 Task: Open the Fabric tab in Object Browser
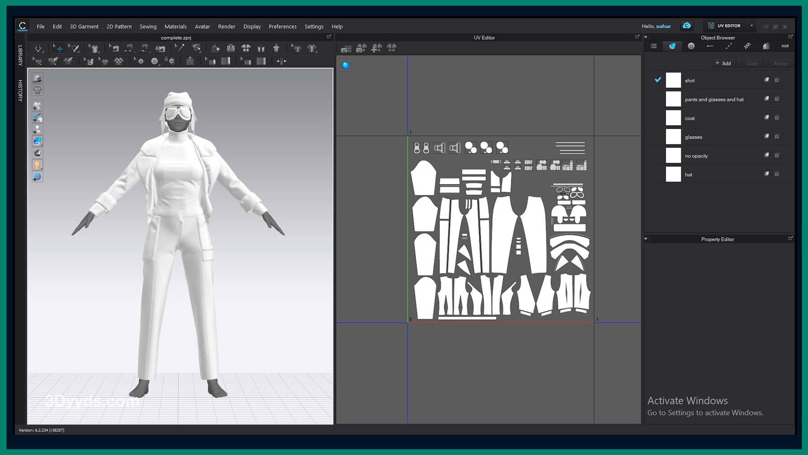[x=672, y=46]
